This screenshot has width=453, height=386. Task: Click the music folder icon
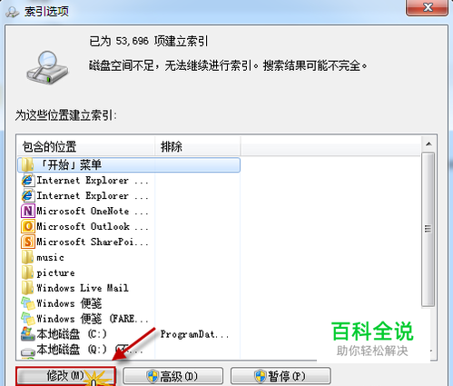[x=27, y=257]
